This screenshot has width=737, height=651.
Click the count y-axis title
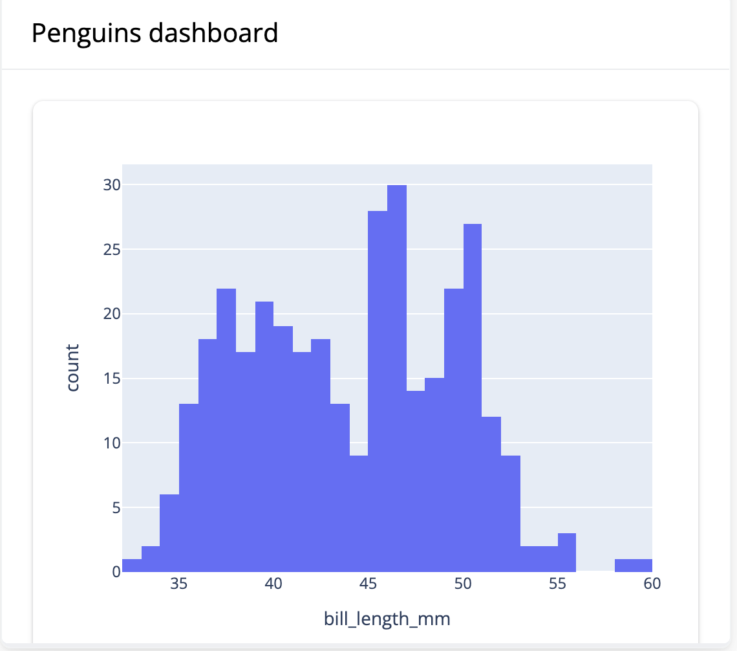click(x=72, y=368)
